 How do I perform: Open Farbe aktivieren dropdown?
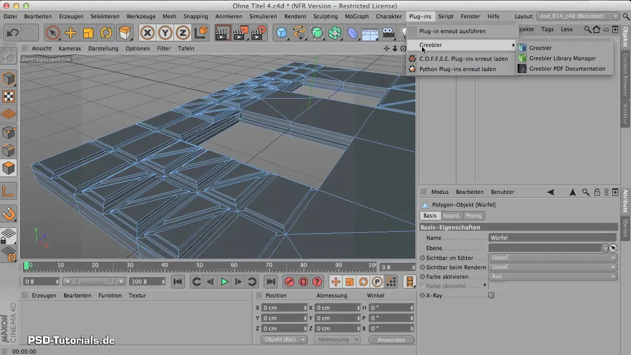pos(552,277)
